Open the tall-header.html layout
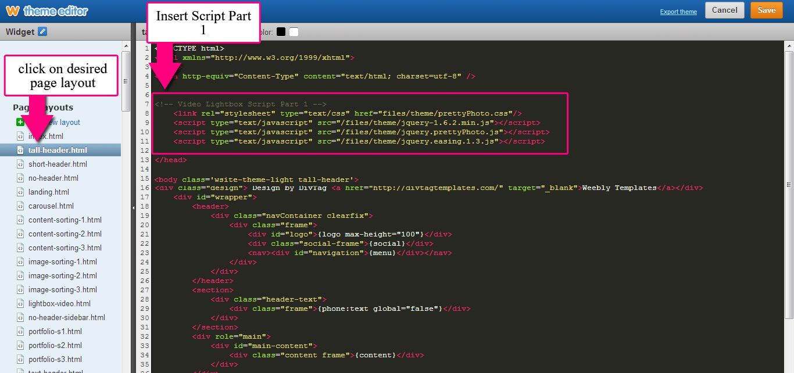 point(60,150)
